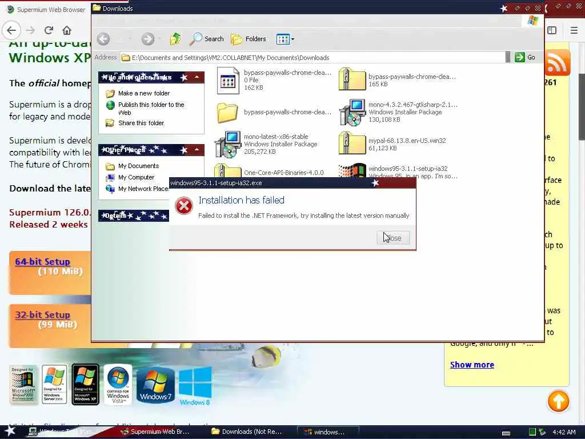Click the Designed for Windows XP logo
Viewport: 585px width, 439px height.
point(86,385)
